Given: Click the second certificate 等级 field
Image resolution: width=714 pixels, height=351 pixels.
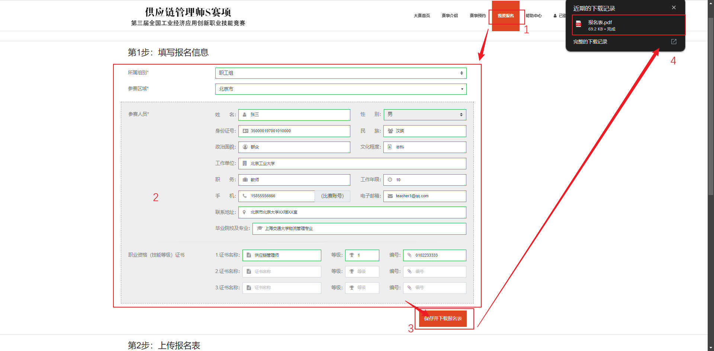Looking at the screenshot, I should point(362,272).
